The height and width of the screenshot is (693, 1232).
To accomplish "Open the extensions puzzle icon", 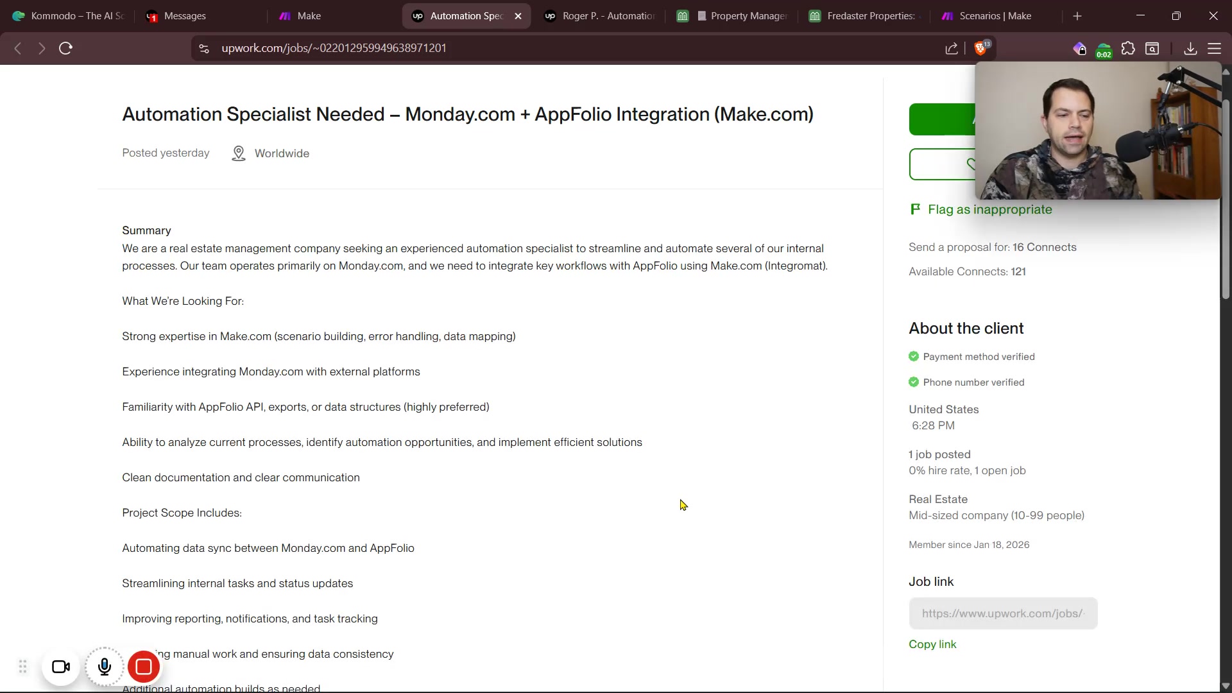I will click(x=1128, y=48).
